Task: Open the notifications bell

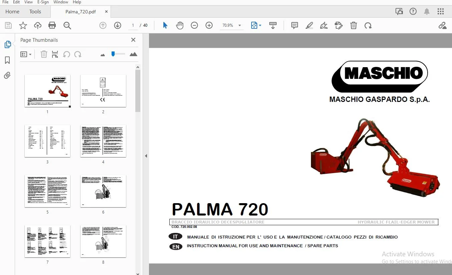Action: 427,11
